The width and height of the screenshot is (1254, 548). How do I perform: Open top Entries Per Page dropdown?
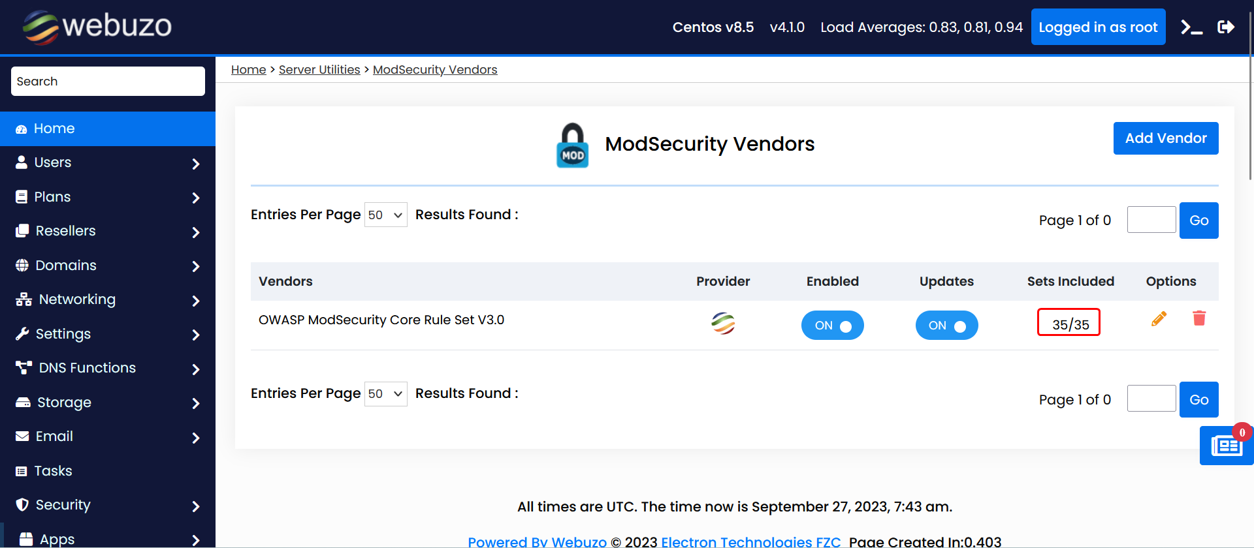pos(385,215)
